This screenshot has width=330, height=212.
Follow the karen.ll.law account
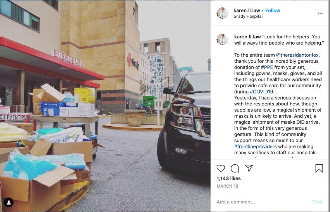273,10
